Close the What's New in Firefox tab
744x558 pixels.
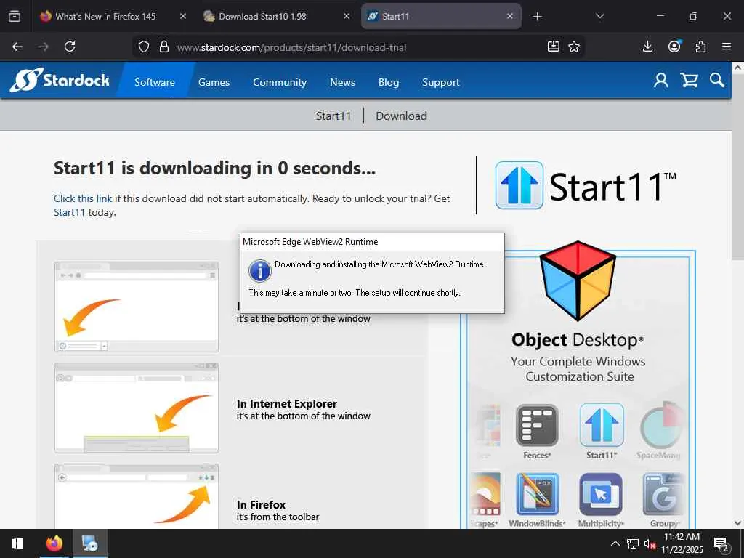(x=182, y=16)
